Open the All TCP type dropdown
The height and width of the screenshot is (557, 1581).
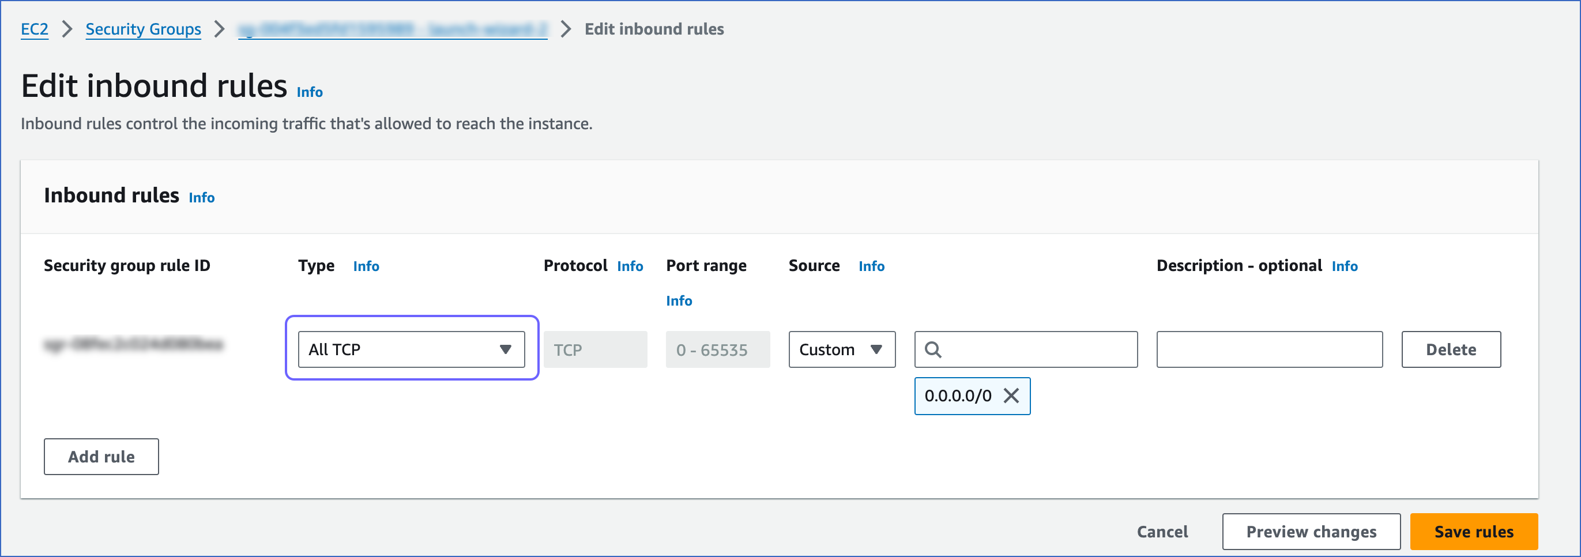[411, 349]
